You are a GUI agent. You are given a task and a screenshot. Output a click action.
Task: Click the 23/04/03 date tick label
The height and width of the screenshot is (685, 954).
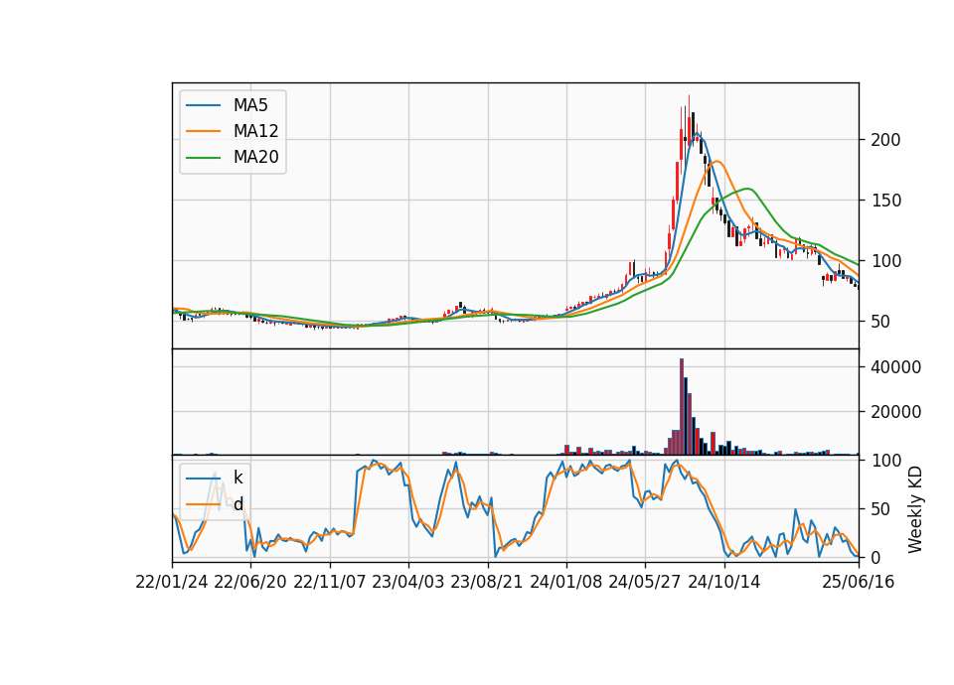[408, 583]
